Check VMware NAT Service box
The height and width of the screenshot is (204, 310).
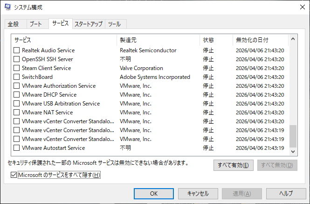(17, 113)
